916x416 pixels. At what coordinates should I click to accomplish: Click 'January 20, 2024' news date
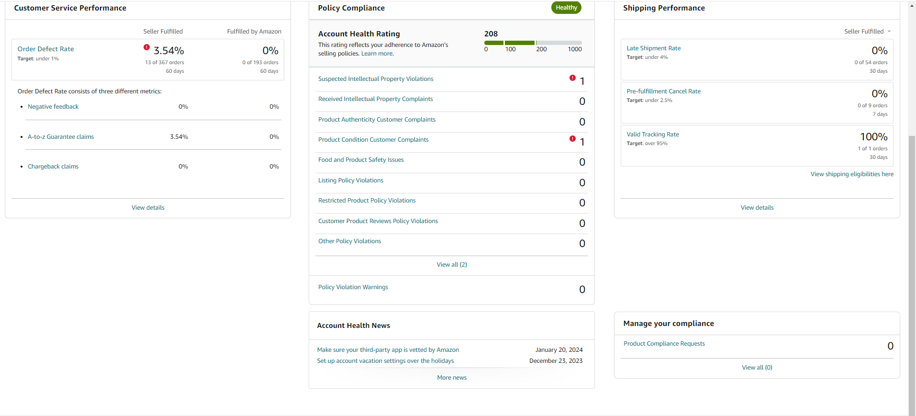click(x=559, y=350)
